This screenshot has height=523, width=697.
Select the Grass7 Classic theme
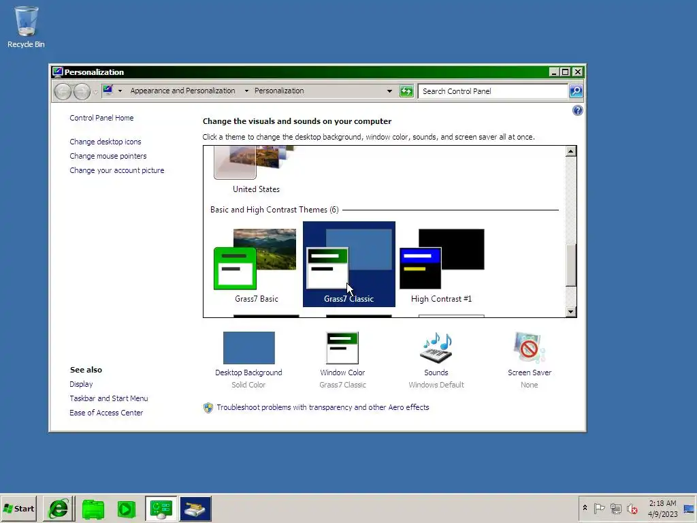pyautogui.click(x=349, y=264)
